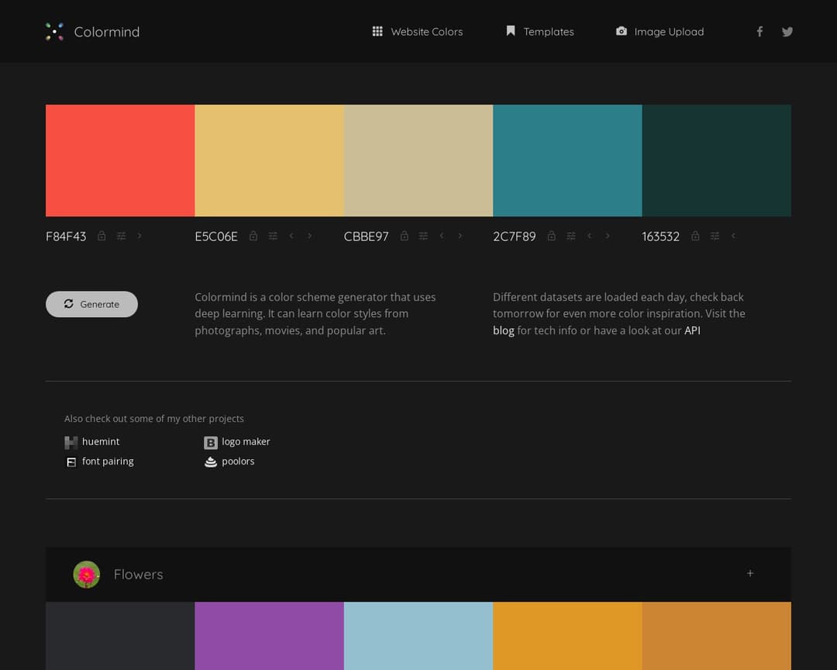Viewport: 837px width, 670px height.
Task: Select the beige CBBE97 swatch
Action: [418, 161]
